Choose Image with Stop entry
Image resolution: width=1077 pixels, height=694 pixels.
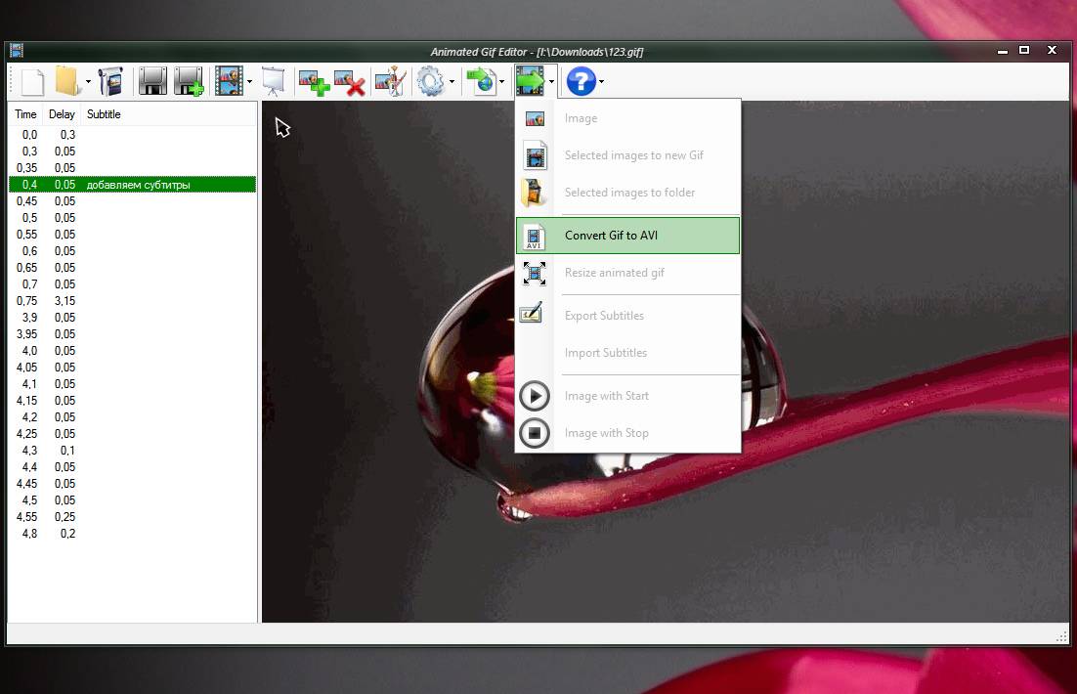pyautogui.click(x=627, y=433)
